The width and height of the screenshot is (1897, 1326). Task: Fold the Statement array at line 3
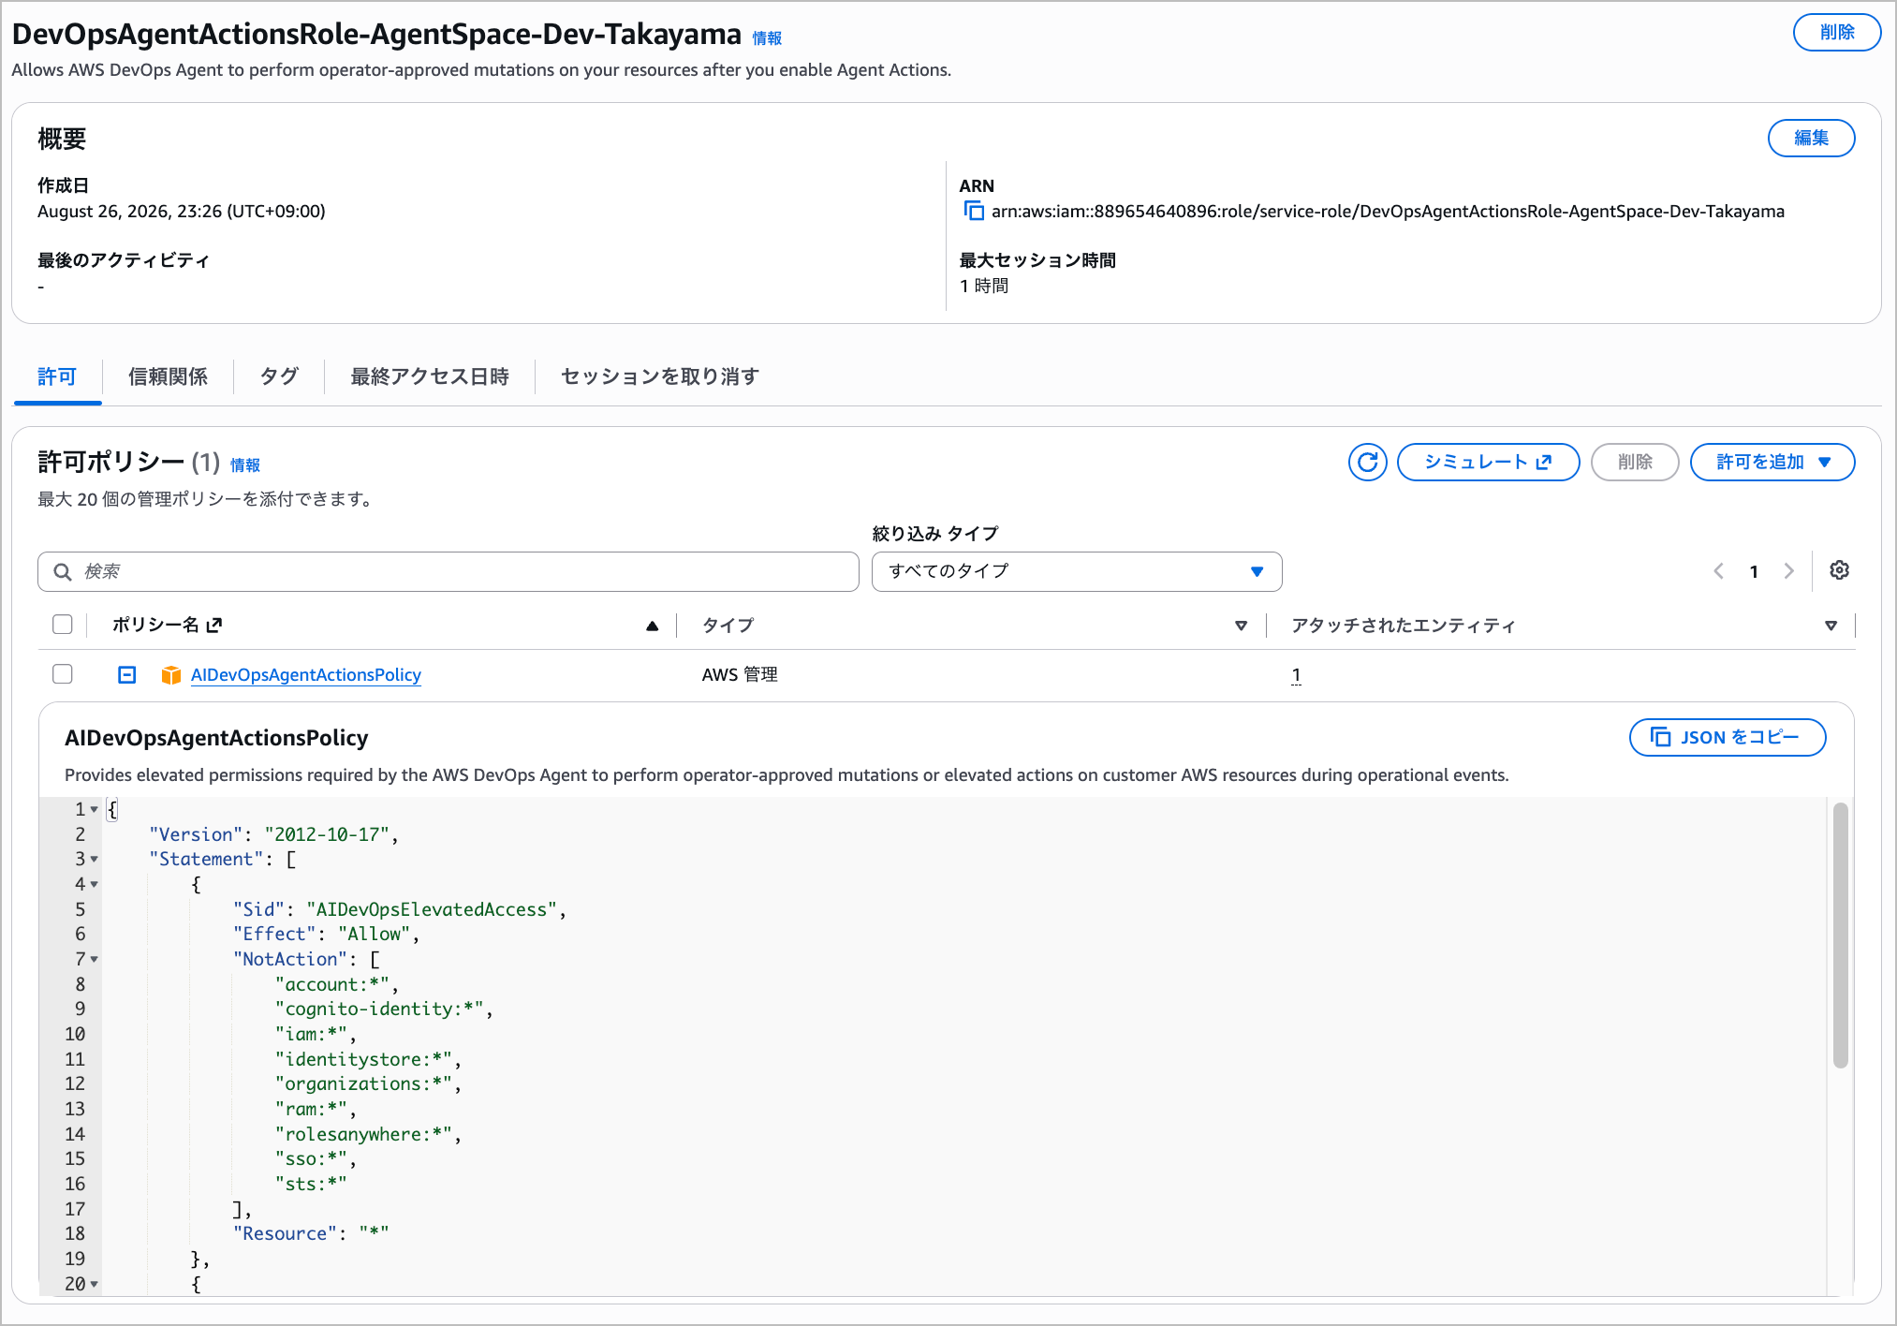tap(95, 859)
